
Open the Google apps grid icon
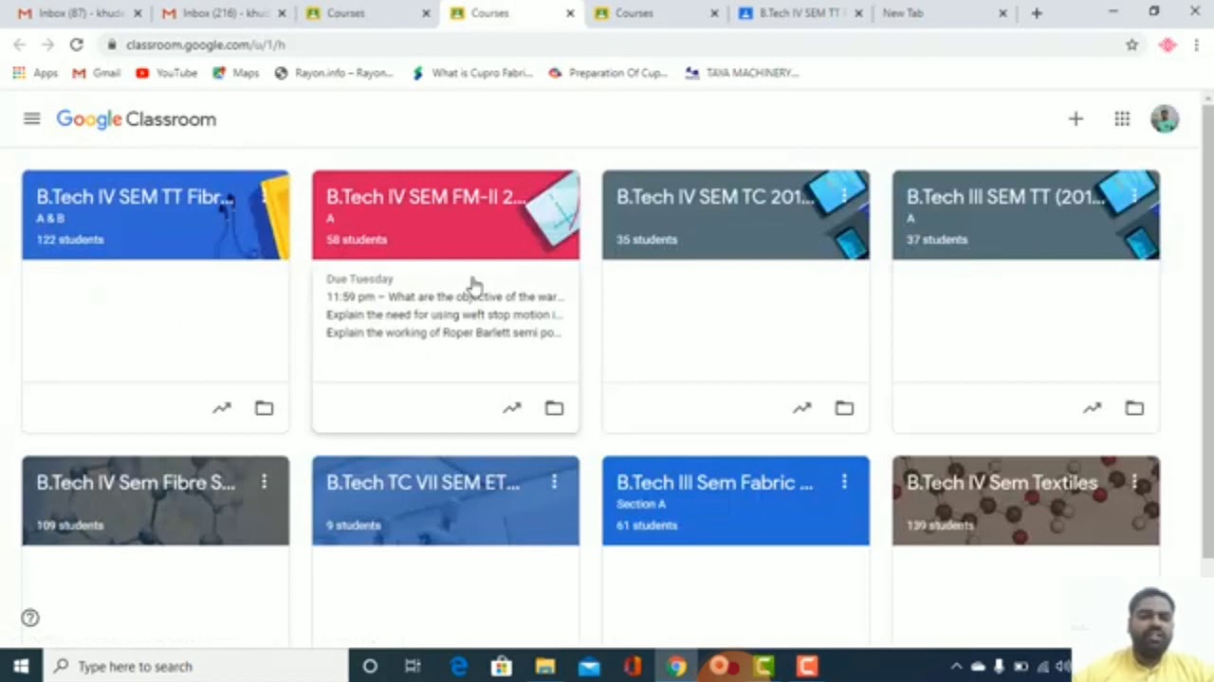pyautogui.click(x=1122, y=118)
